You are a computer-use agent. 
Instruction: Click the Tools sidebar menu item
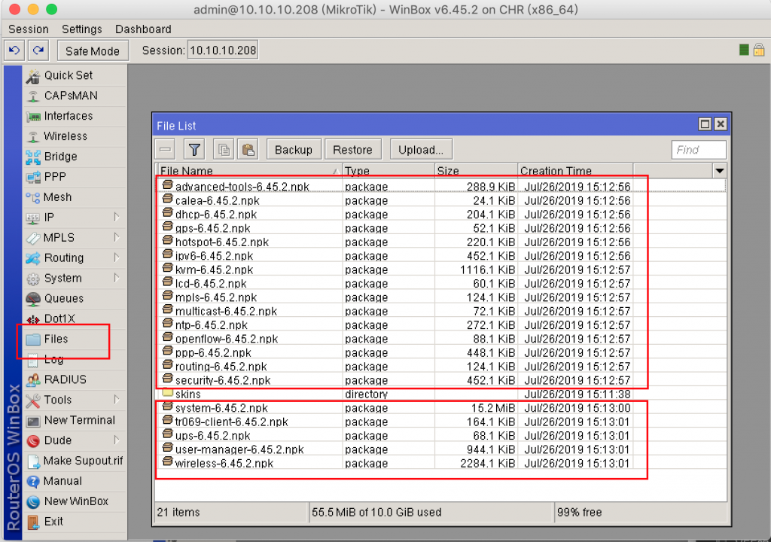75,400
